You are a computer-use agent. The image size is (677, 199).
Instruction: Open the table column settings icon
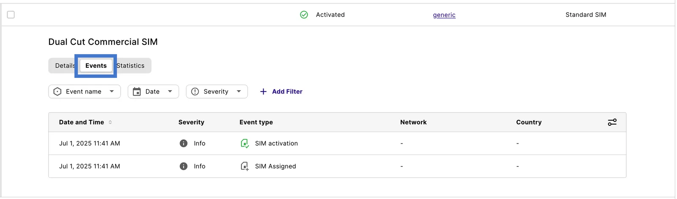(612, 122)
